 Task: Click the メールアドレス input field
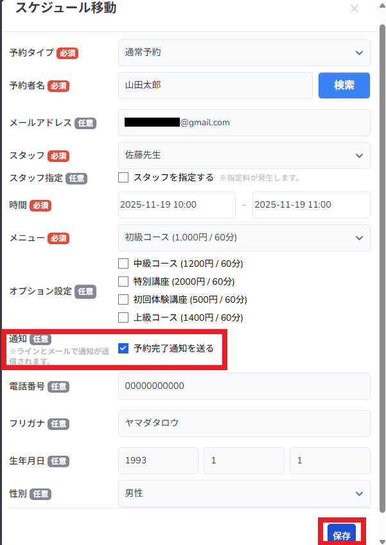(x=244, y=123)
